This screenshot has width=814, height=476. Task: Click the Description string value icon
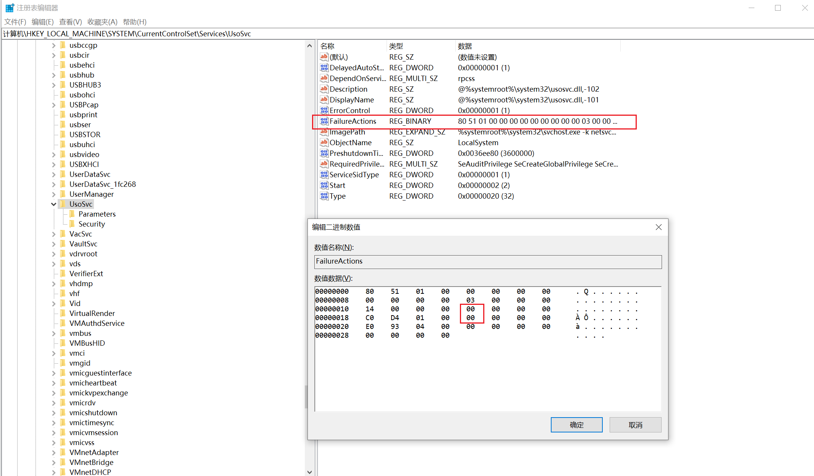[x=324, y=89]
